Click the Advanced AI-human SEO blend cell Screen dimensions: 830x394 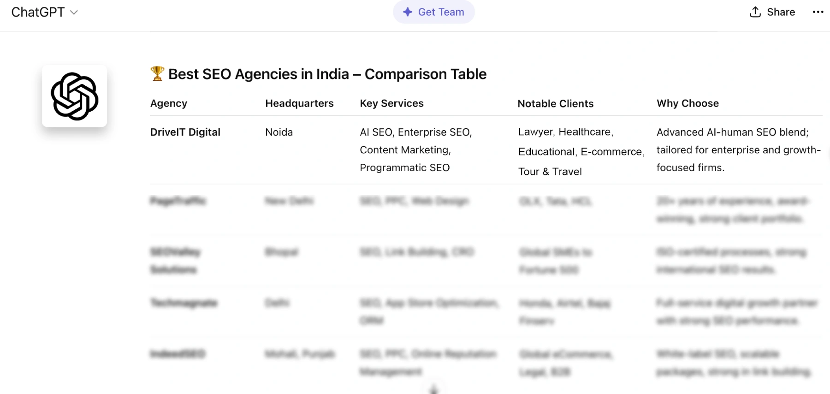coord(739,150)
